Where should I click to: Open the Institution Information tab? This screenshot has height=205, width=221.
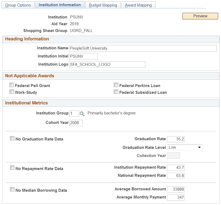pos(60,5)
